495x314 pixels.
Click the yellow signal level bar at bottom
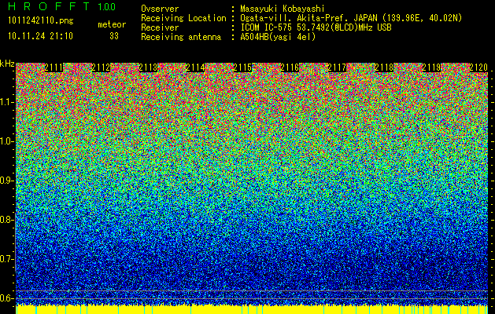252,309
